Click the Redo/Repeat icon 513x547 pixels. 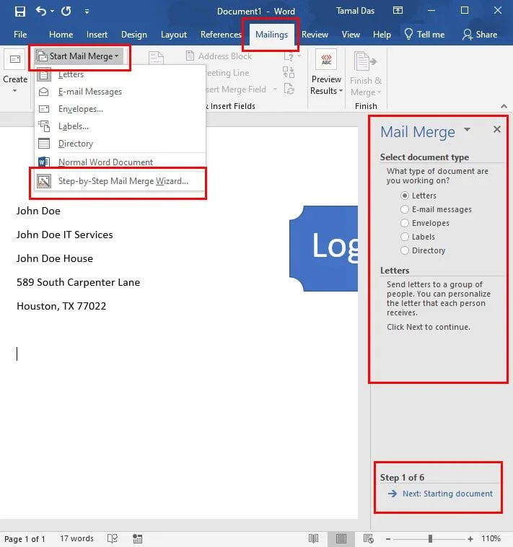click(x=66, y=11)
